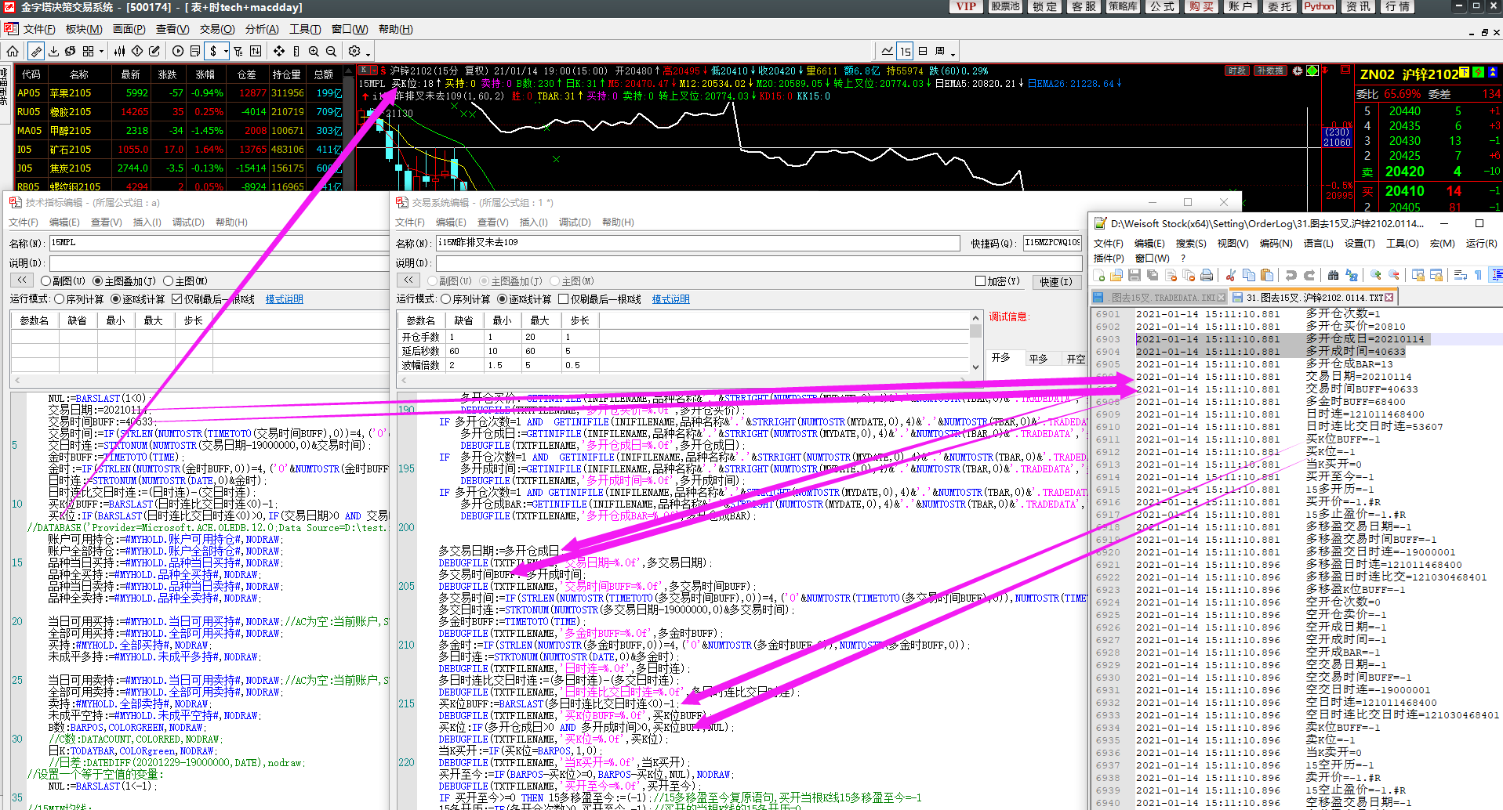The height and width of the screenshot is (810, 1503).
Task: Click Notepad++ find binoculars icon
Action: (x=1333, y=275)
